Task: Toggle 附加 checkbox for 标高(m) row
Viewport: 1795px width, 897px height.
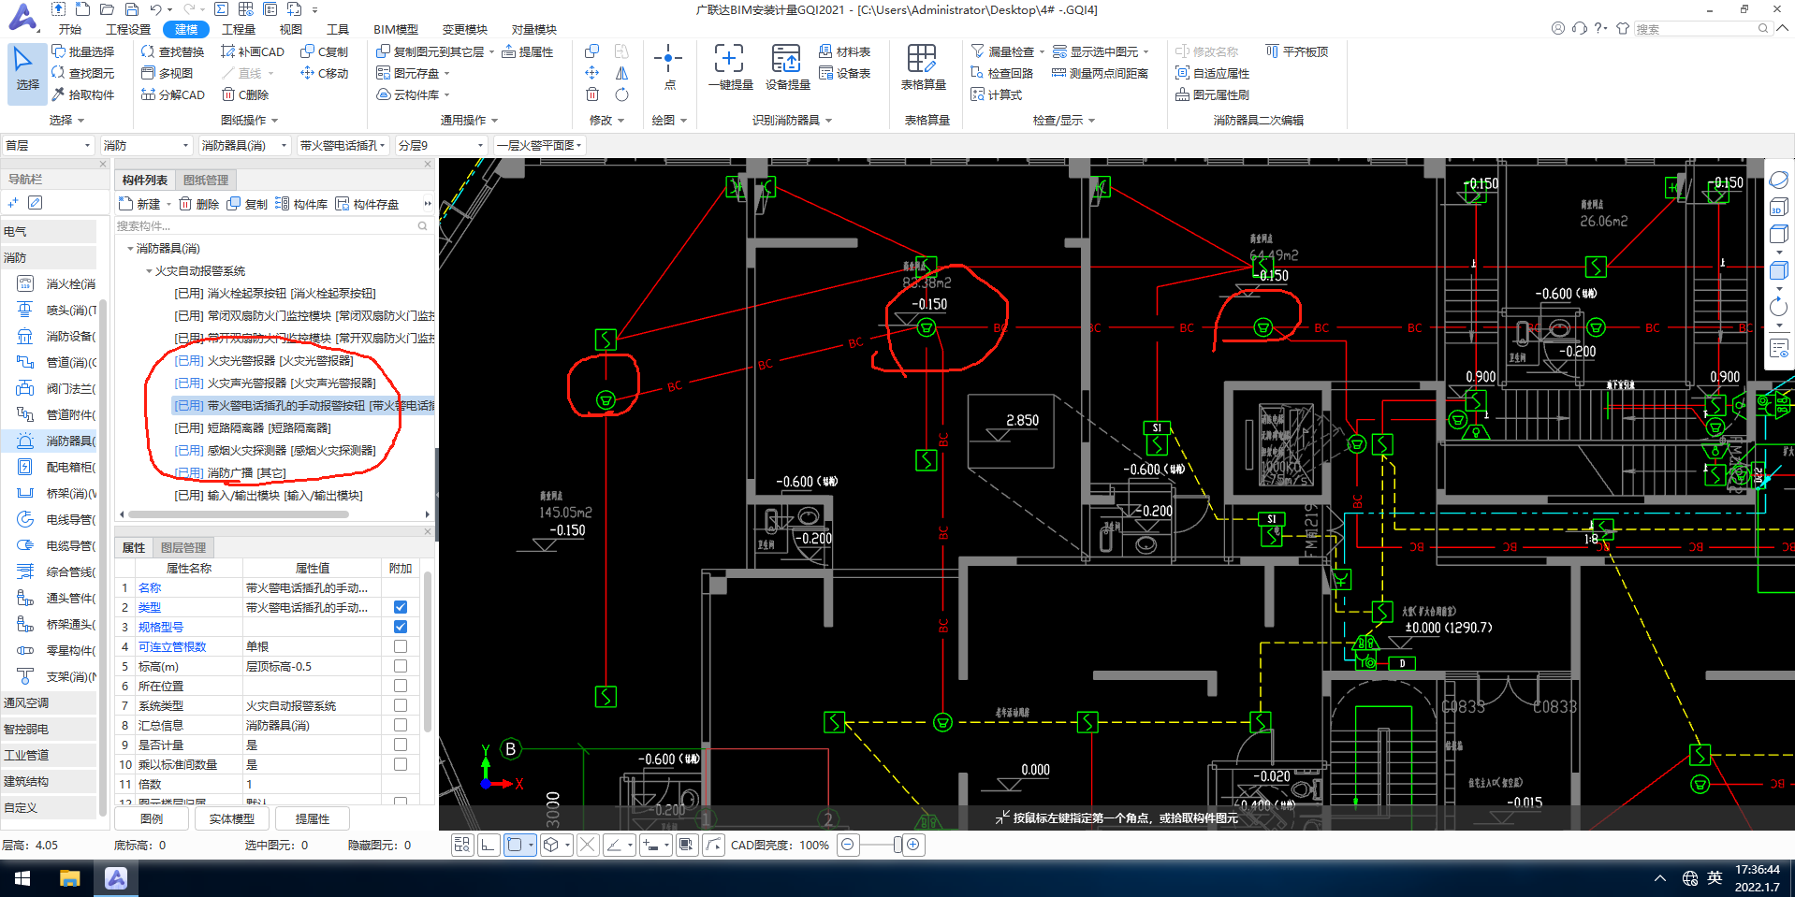Action: [401, 666]
